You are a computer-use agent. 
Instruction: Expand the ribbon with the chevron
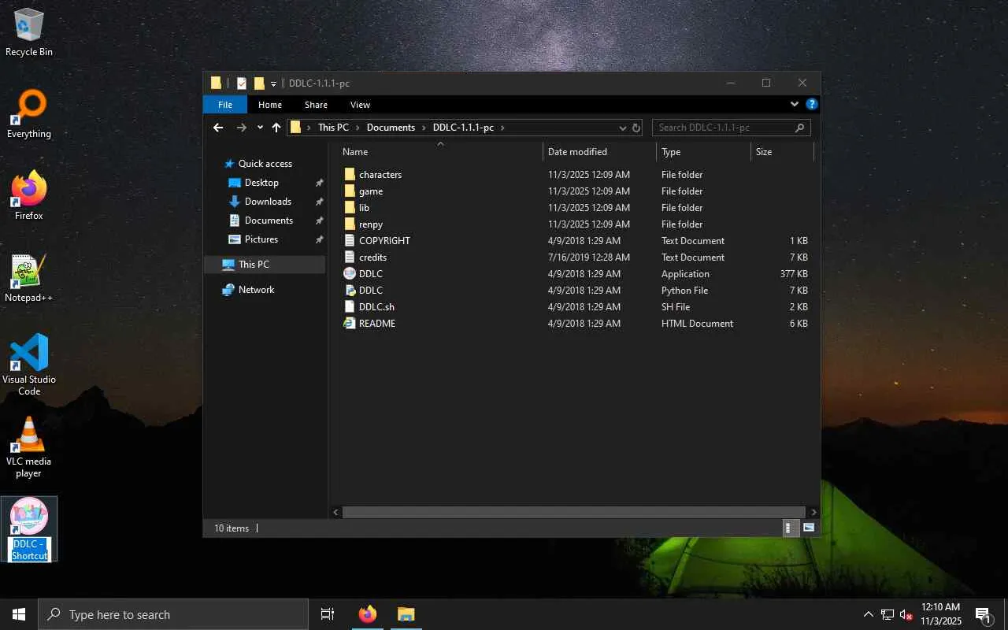point(795,104)
